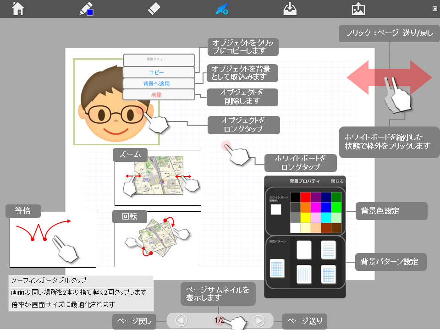Click the 1/2 page indicator
Viewport: 440px width, 330px height.
click(x=220, y=321)
